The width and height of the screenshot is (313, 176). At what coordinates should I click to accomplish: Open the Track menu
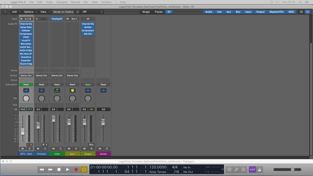[49, 2]
